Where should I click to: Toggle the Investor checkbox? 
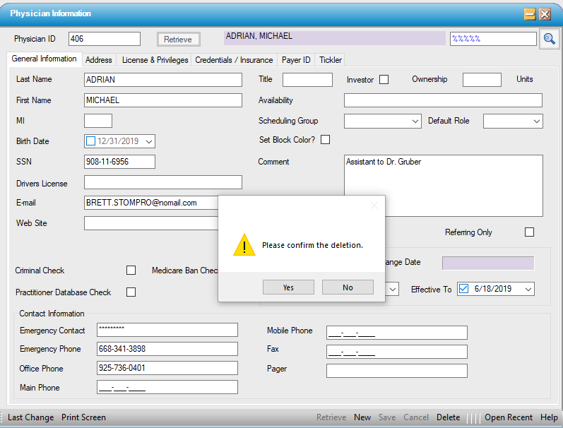(x=384, y=80)
